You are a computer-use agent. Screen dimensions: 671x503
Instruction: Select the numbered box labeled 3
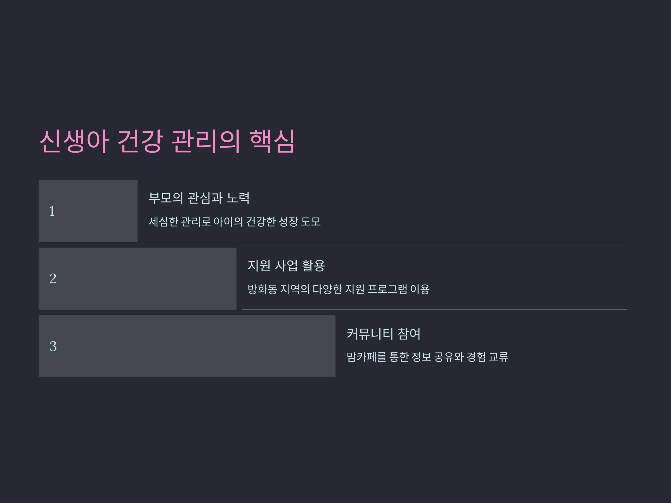coord(187,346)
